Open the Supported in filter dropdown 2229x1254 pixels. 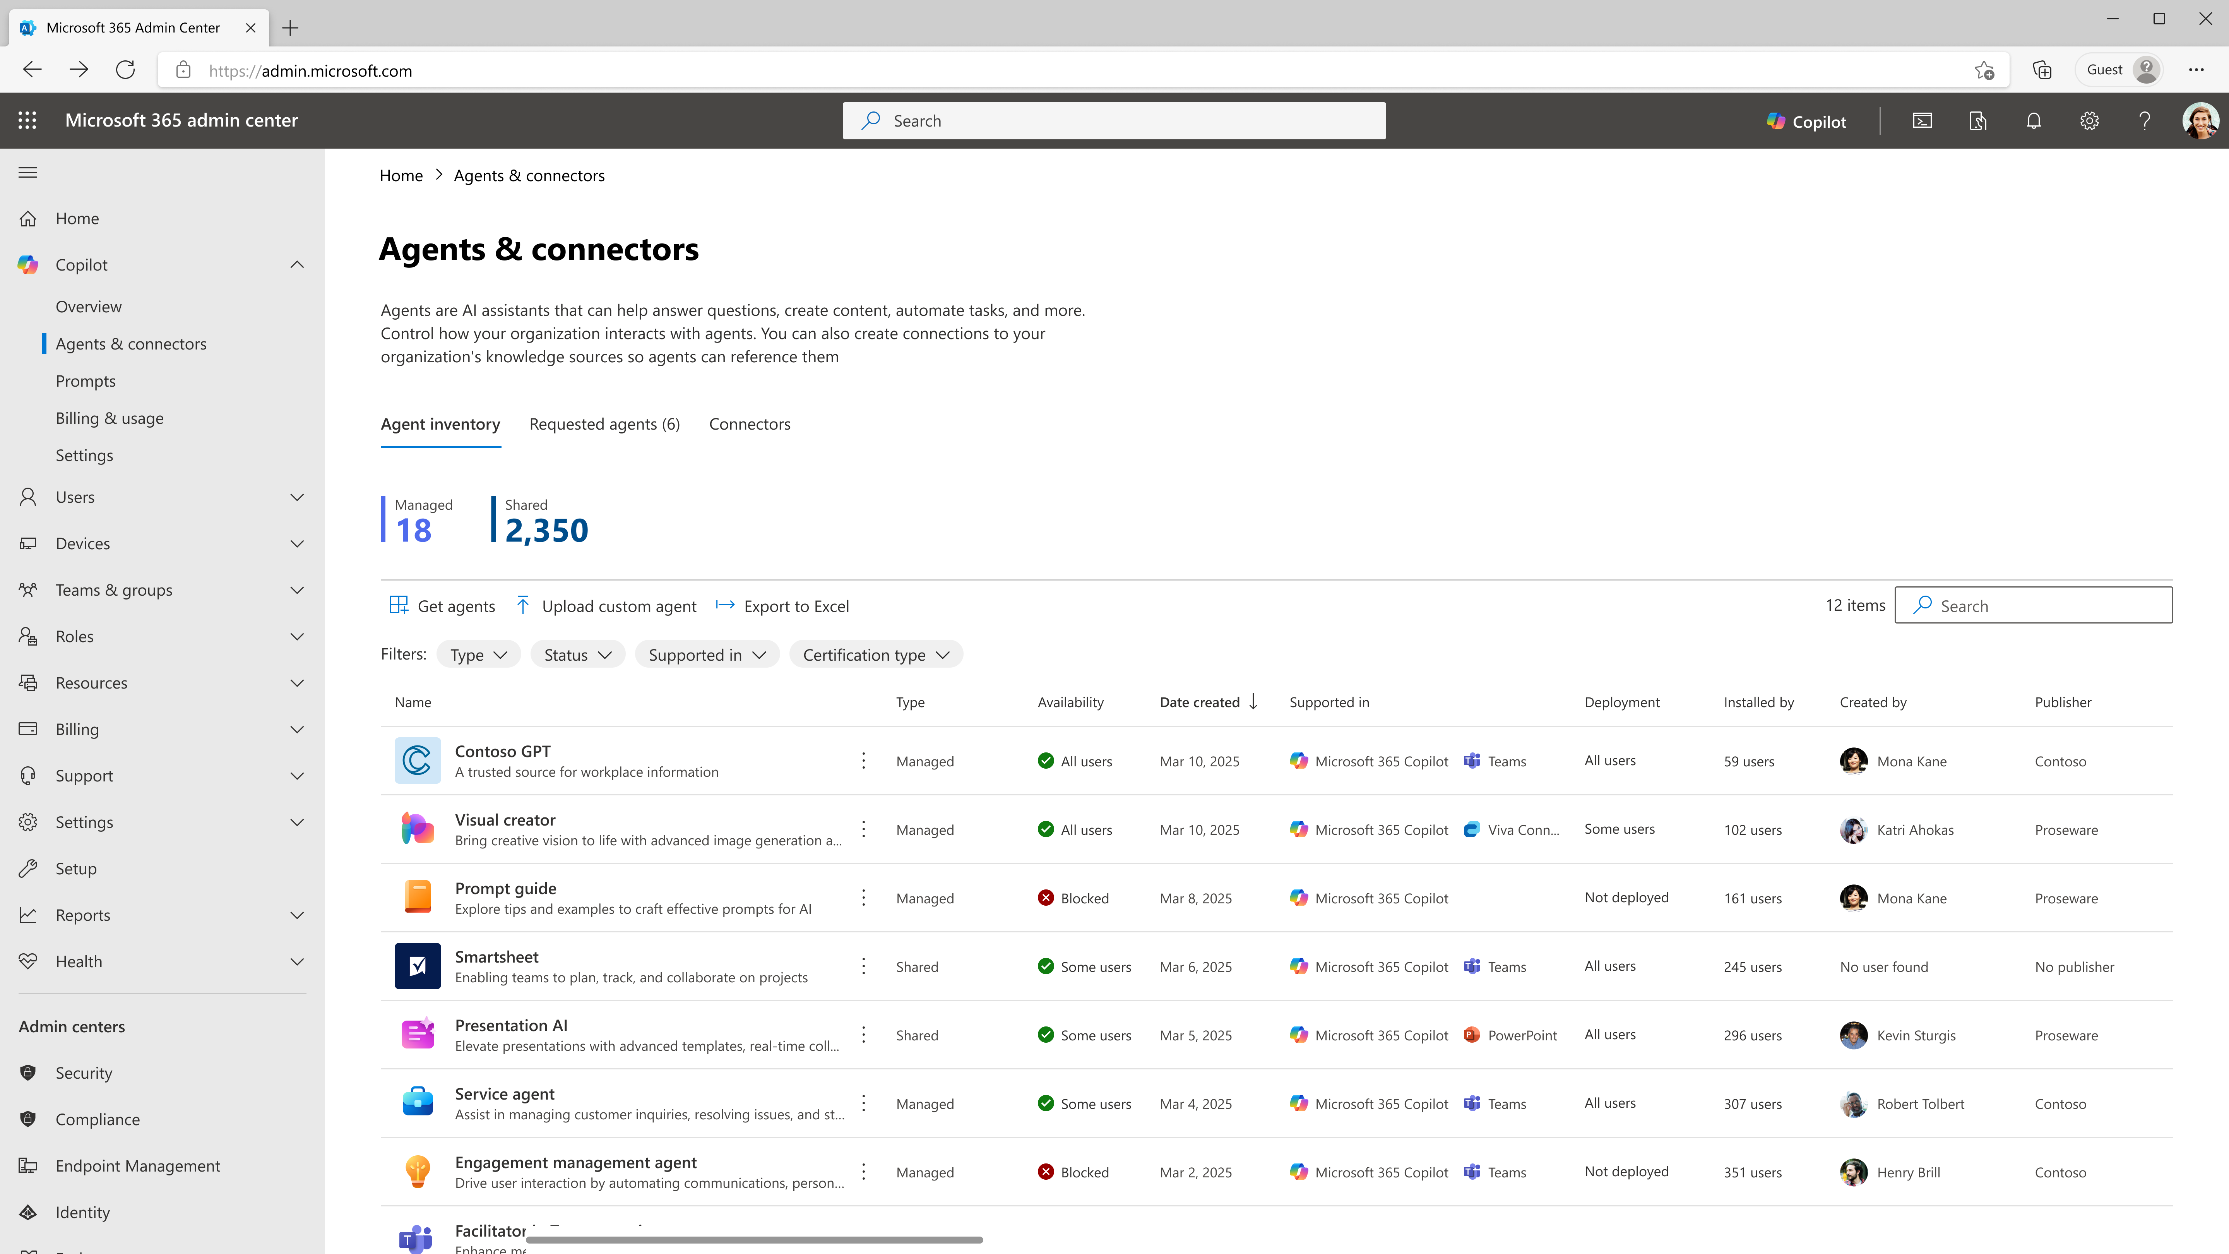point(707,654)
